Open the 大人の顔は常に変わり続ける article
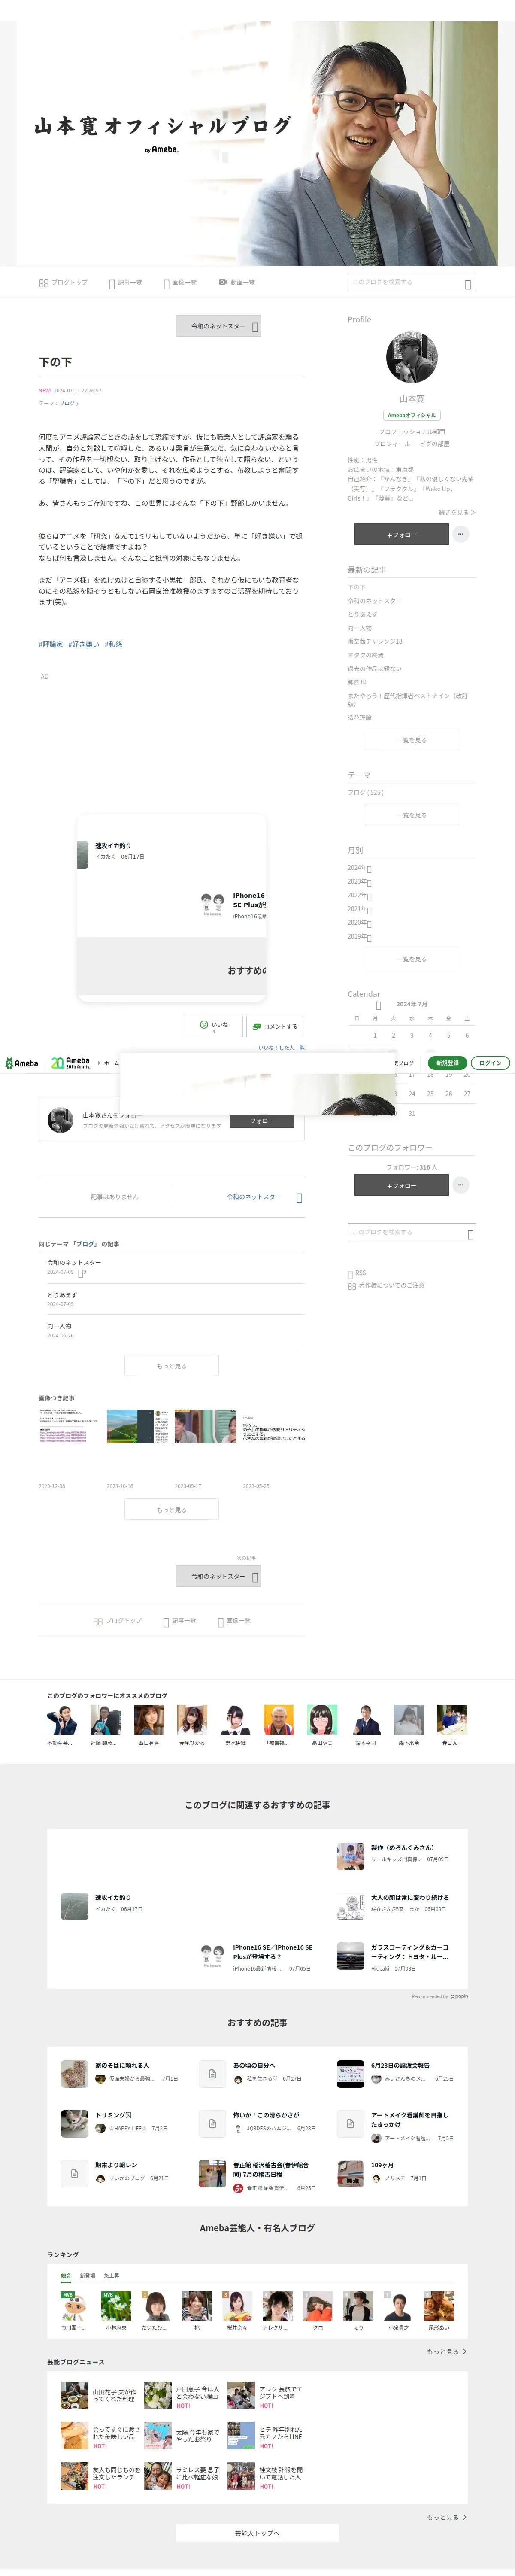Image resolution: width=515 pixels, height=2576 pixels. coord(410,1896)
